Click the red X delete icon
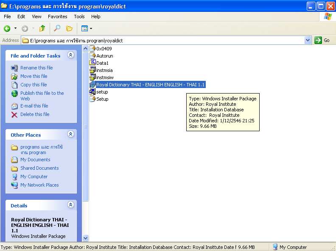This screenshot has height=251, width=336. 14,115
